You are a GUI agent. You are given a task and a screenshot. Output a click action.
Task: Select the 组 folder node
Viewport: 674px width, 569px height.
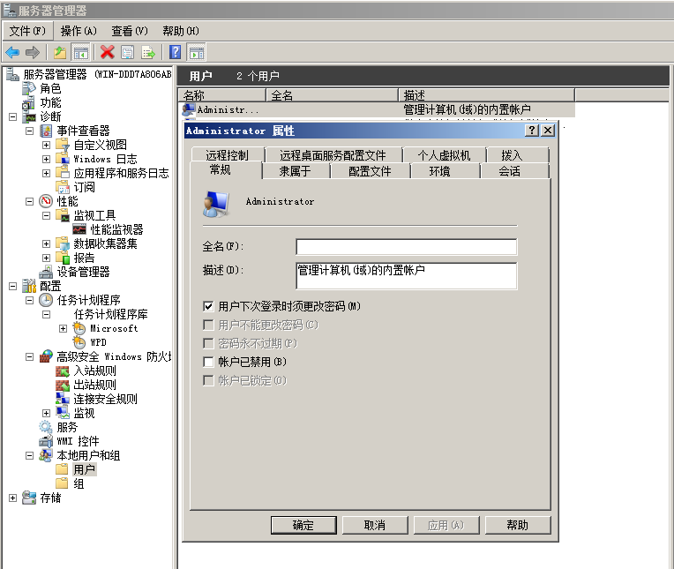click(x=79, y=484)
